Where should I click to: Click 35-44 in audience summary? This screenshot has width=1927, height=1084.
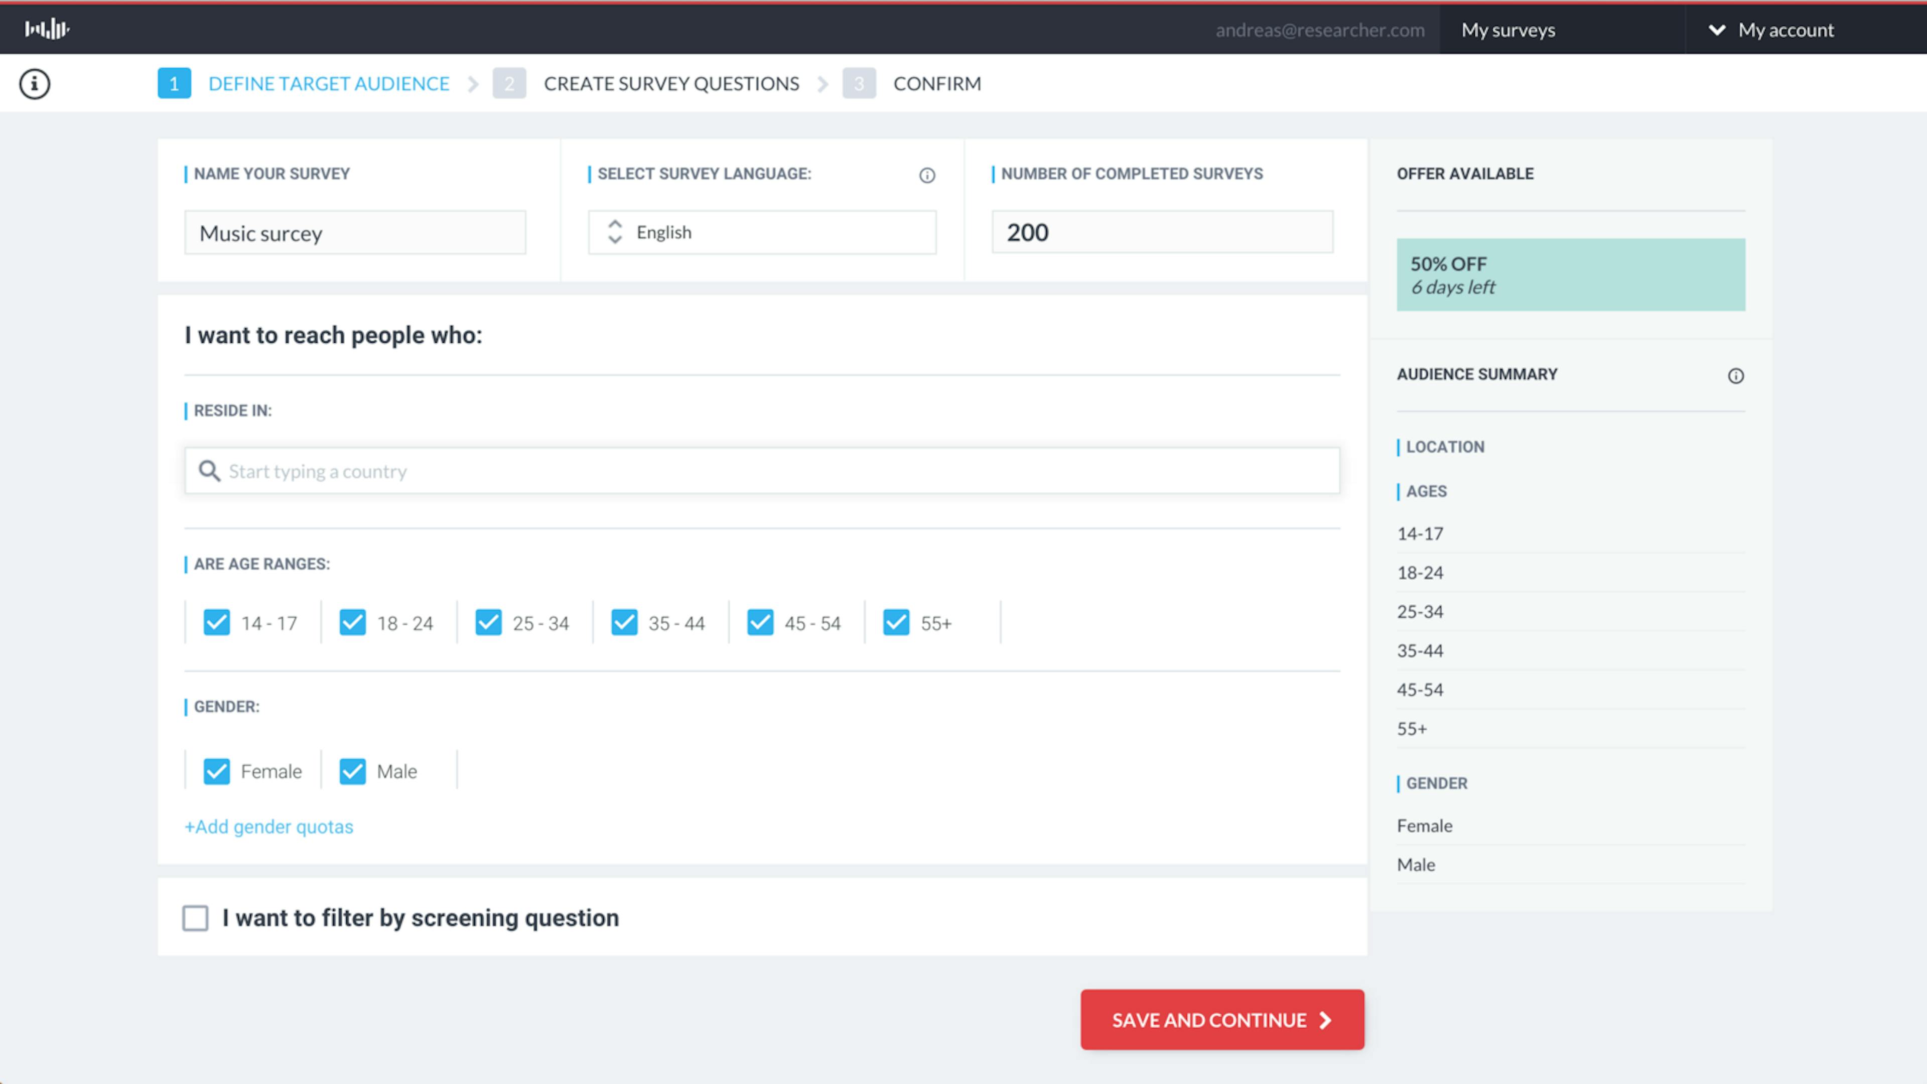click(x=1420, y=650)
